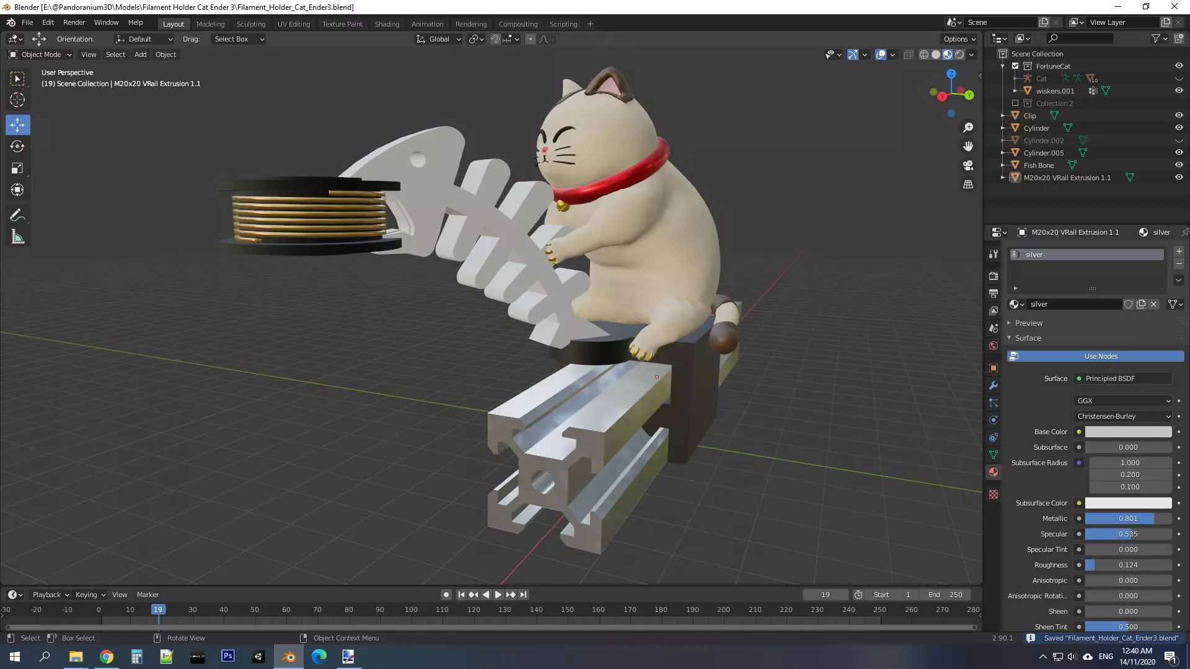Hide the Fish Bone object
Viewport: 1190px width, 669px height.
click(x=1178, y=165)
